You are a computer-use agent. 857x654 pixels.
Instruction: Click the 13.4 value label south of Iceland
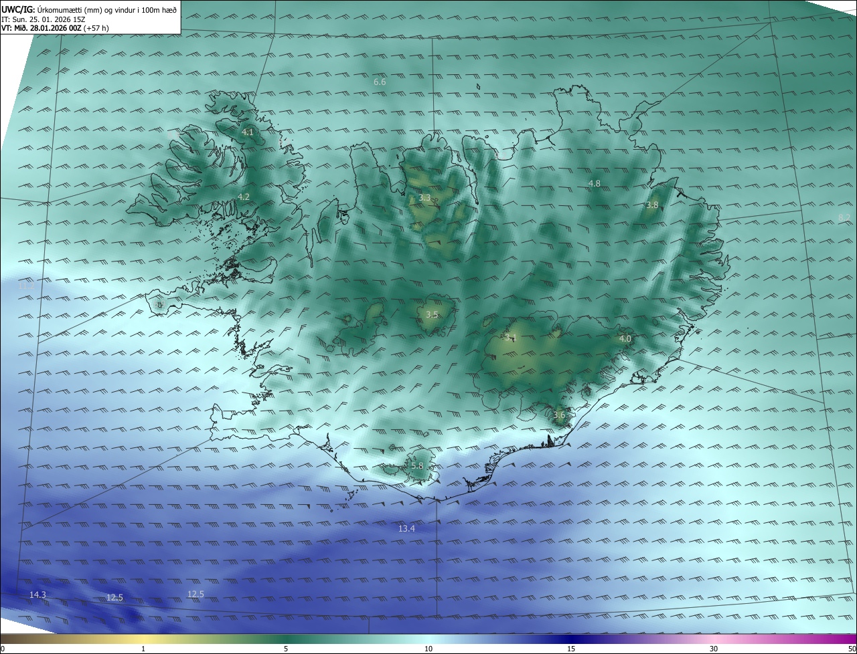(406, 528)
